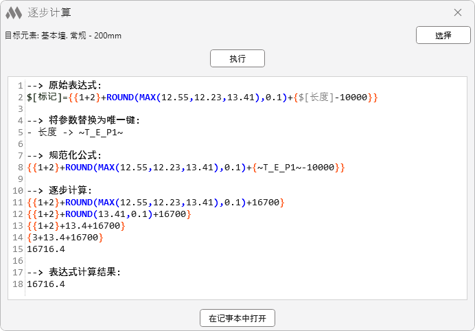Open the result with 在记事本中打开
Viewport: 475px width, 331px height.
coord(237,318)
